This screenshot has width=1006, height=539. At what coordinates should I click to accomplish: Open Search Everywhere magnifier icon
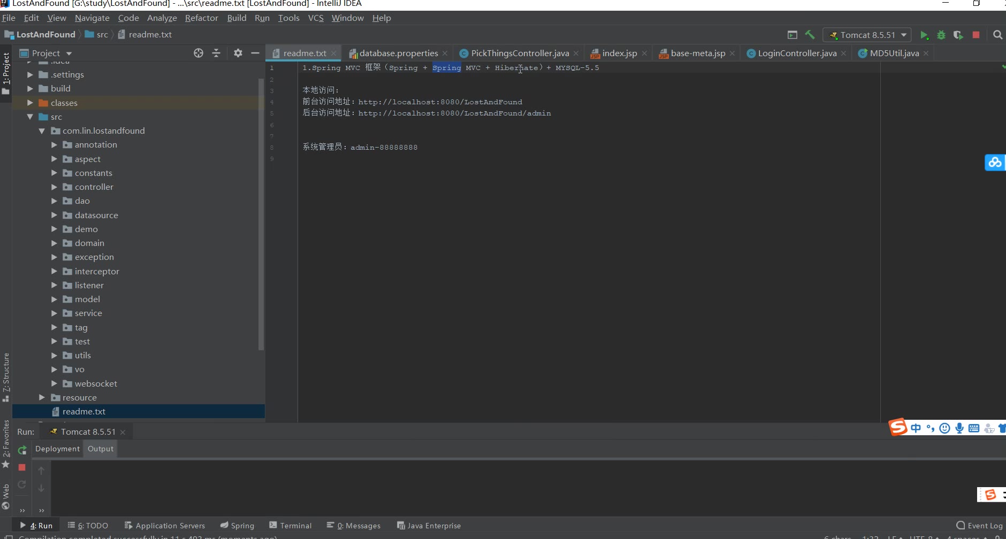click(998, 35)
